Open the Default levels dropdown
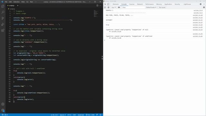Image resolution: width=206 pixels, height=116 pixels. [x=151, y=7]
